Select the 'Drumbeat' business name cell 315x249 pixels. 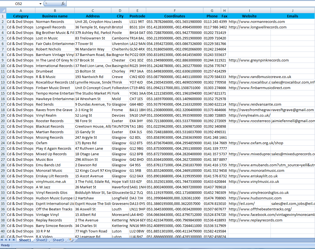[55, 71]
